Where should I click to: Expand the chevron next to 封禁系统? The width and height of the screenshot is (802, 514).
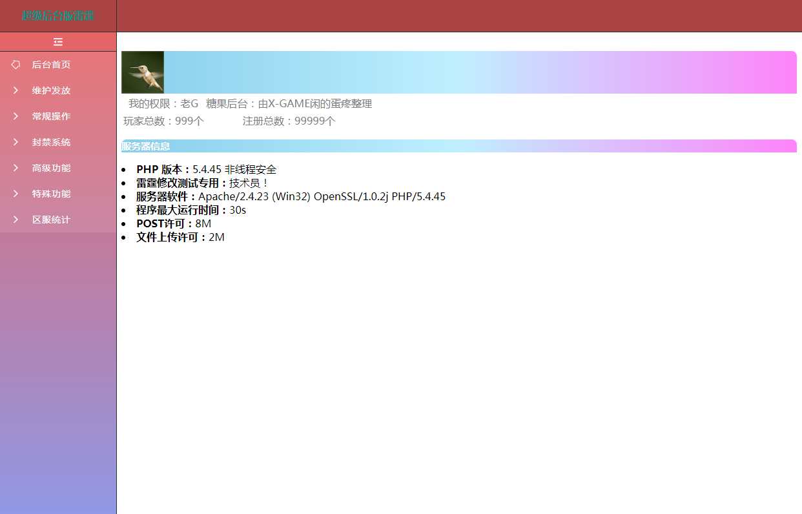pos(16,142)
